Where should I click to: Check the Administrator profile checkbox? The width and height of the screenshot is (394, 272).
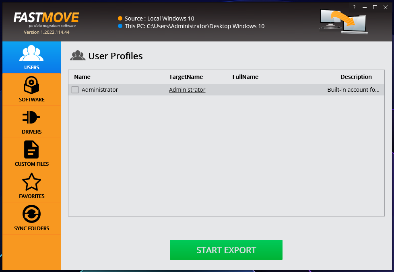[x=75, y=90]
